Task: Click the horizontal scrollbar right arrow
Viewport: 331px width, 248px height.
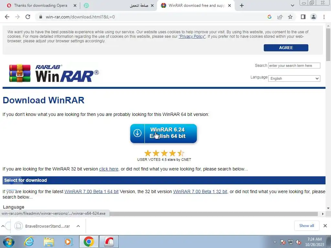Action: click(x=323, y=214)
